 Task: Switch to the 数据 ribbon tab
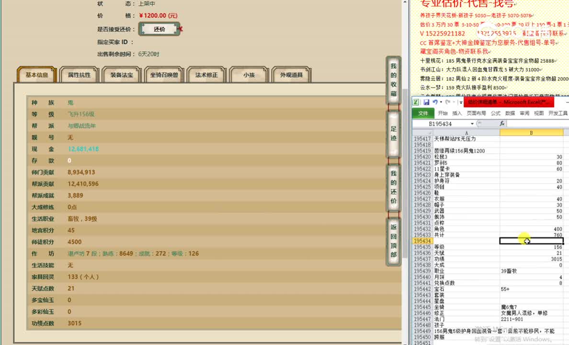[x=510, y=113]
